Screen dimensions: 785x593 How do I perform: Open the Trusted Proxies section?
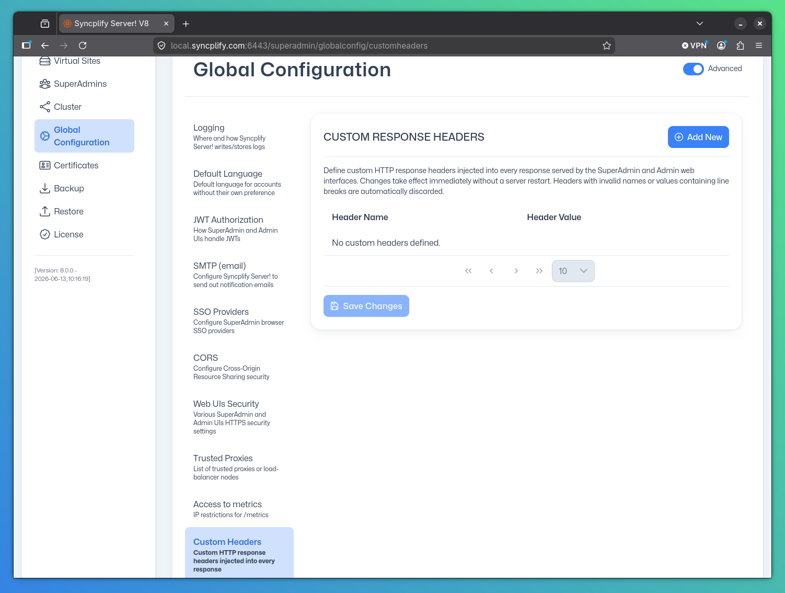(x=239, y=467)
